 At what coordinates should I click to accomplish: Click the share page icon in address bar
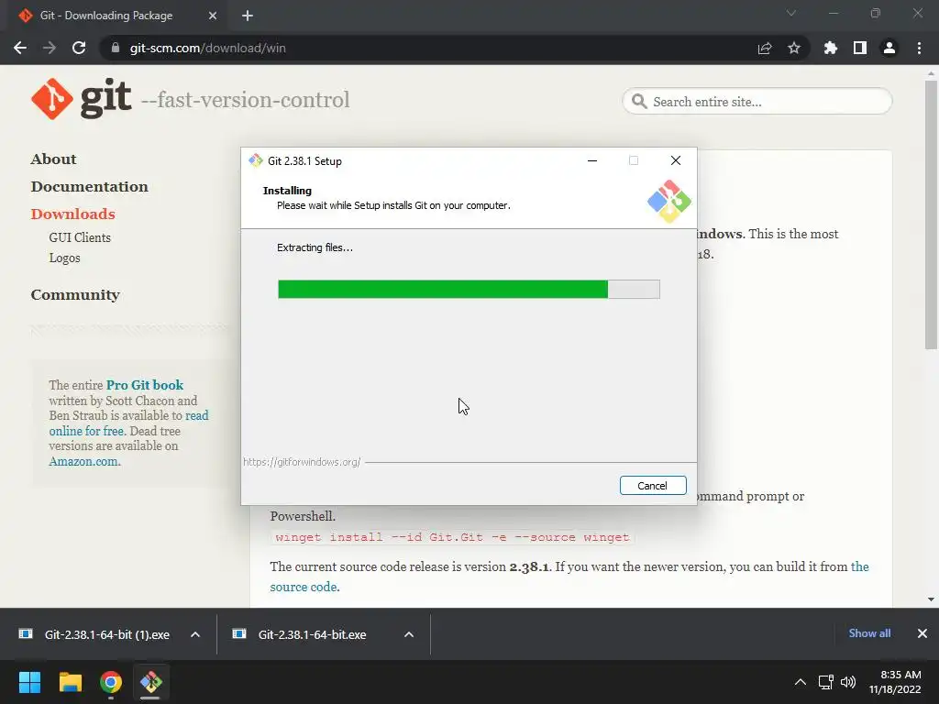tap(765, 48)
